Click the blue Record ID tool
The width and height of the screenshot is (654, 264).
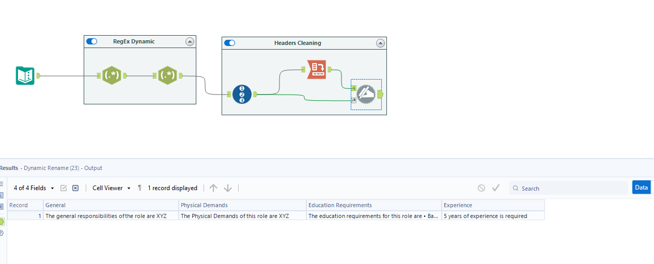click(x=242, y=94)
